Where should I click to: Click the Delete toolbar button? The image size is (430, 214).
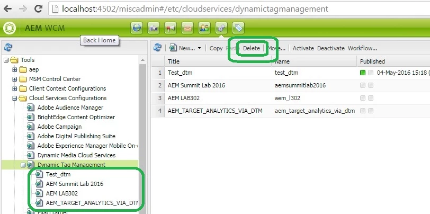[x=252, y=48]
